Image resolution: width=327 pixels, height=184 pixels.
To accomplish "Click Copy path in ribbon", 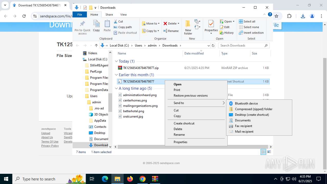I will point(123,27).
